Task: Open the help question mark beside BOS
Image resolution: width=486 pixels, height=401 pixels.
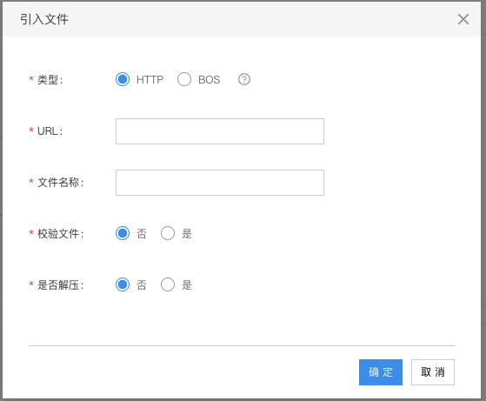Action: pyautogui.click(x=244, y=79)
